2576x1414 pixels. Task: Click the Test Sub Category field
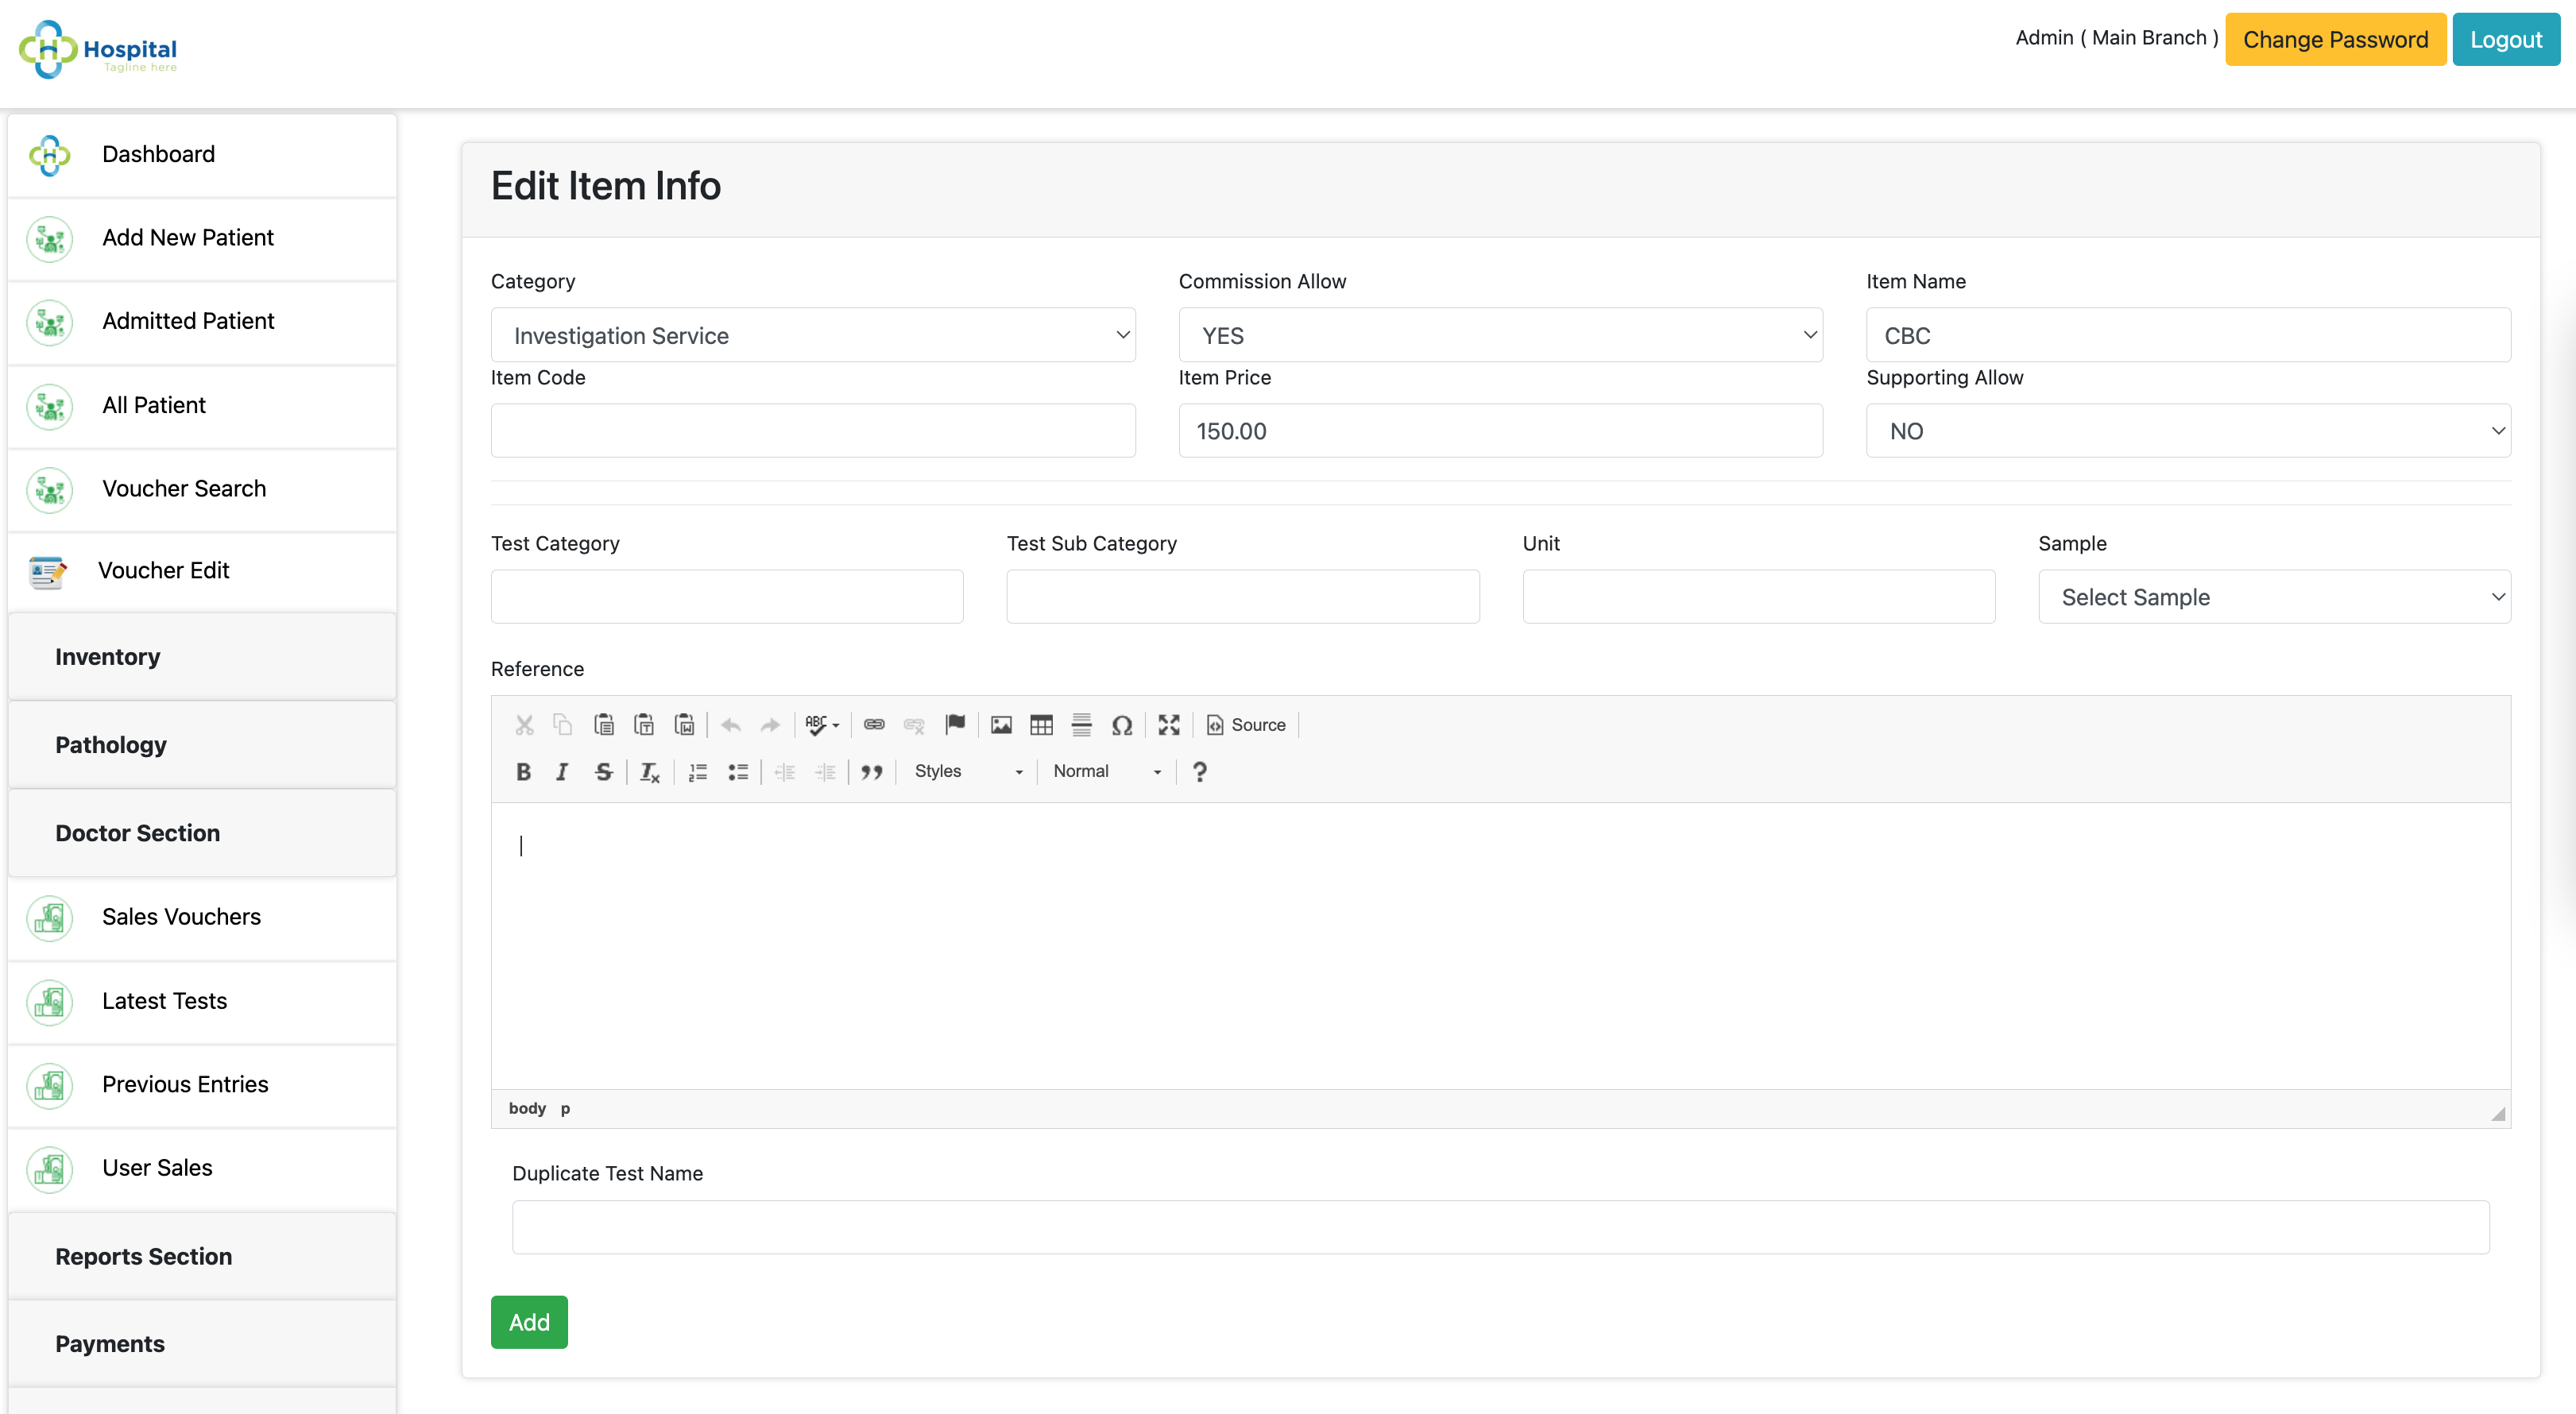point(1243,597)
